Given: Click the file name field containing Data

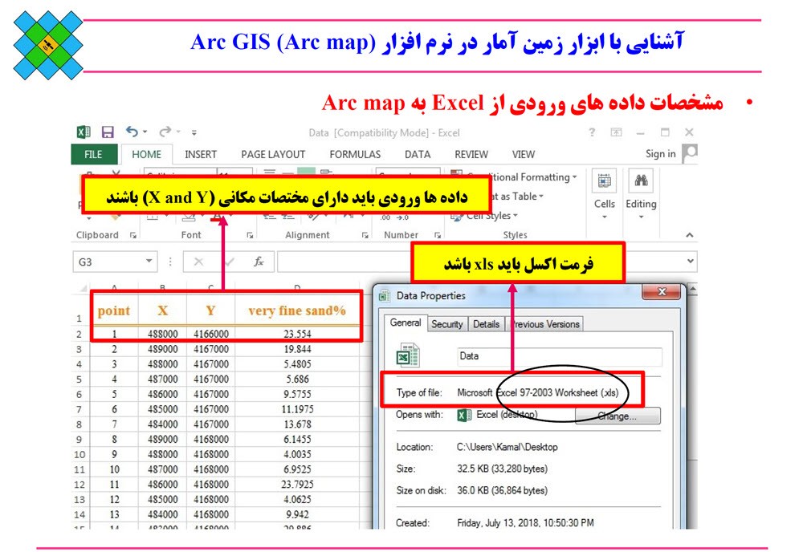Looking at the screenshot, I should pyautogui.click(x=559, y=356).
